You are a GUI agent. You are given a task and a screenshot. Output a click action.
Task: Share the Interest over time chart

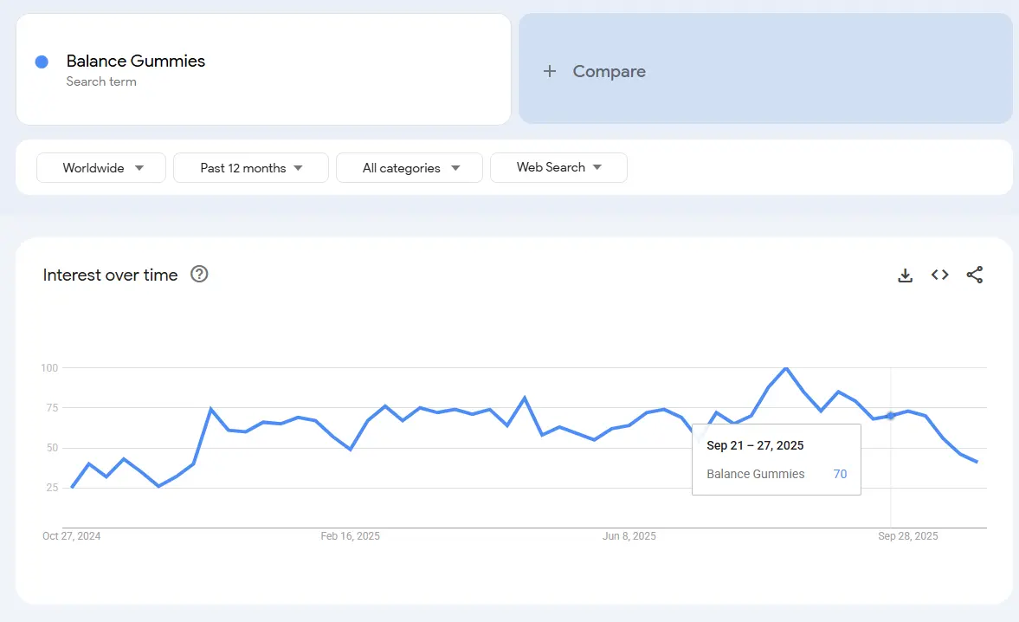(975, 275)
